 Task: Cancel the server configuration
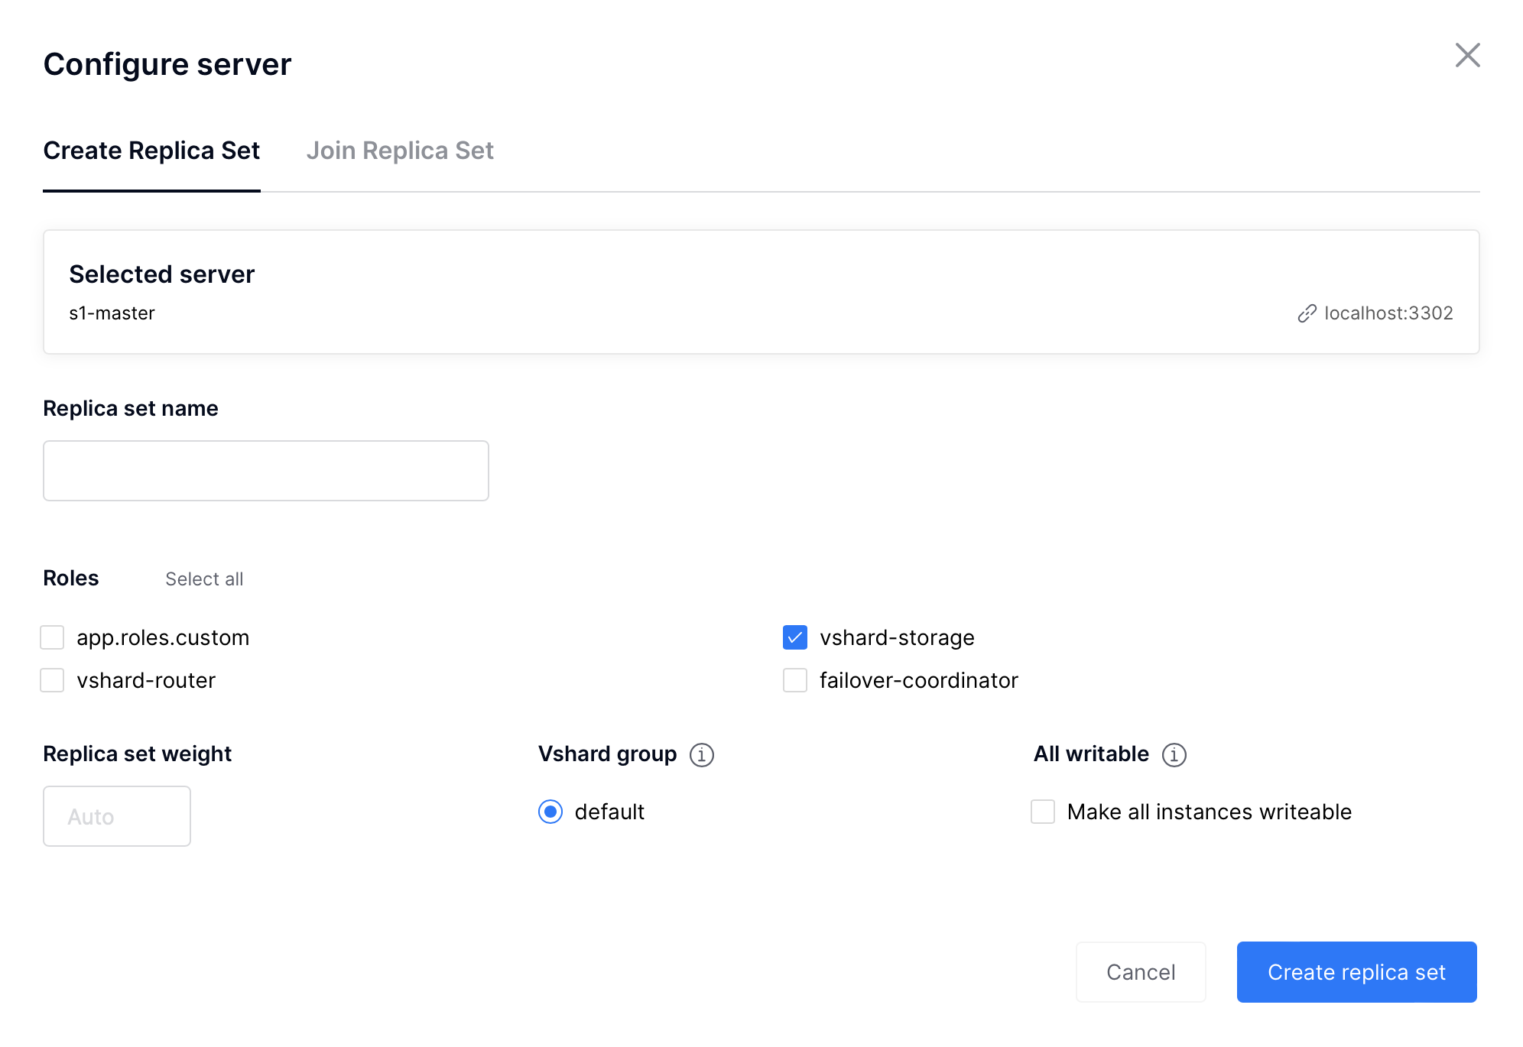(1141, 972)
